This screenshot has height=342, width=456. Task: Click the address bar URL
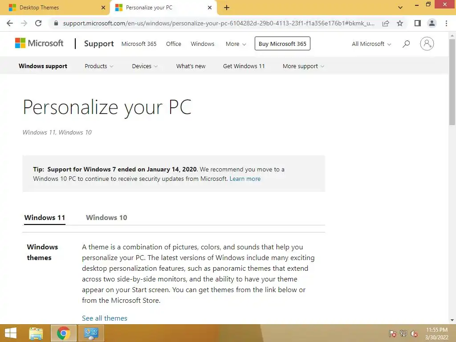(219, 23)
